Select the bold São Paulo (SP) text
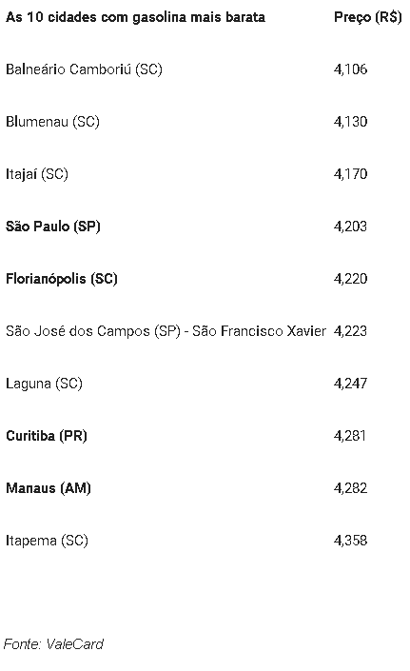The image size is (410, 671). pyautogui.click(x=53, y=227)
